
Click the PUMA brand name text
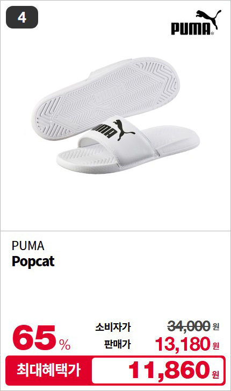point(28,246)
